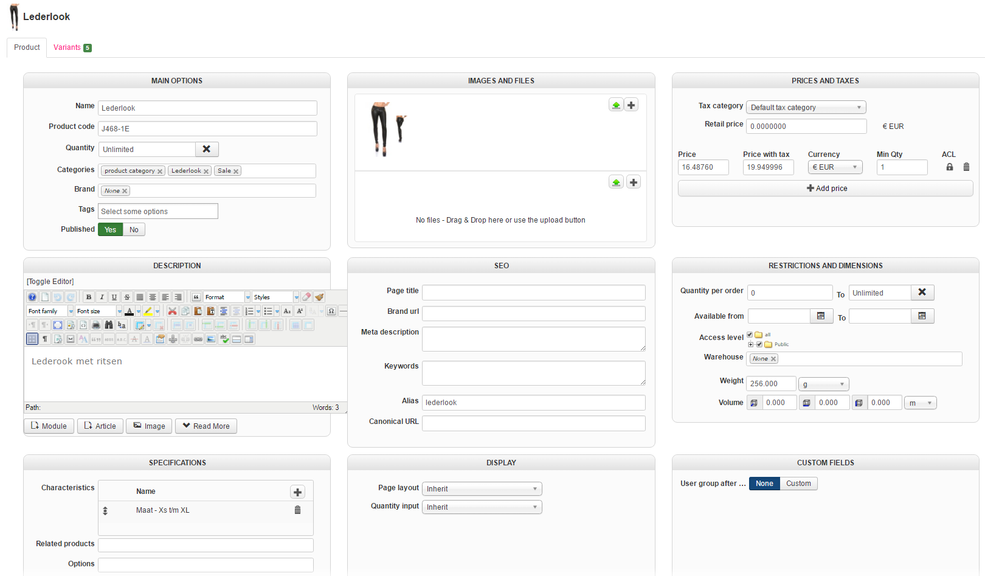Screen dimensions: 985x576
Task: Apply bold formatting in the description editor
Action: (x=89, y=297)
